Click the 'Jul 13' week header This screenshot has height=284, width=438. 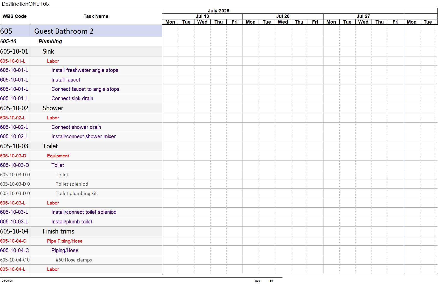pyautogui.click(x=202, y=16)
